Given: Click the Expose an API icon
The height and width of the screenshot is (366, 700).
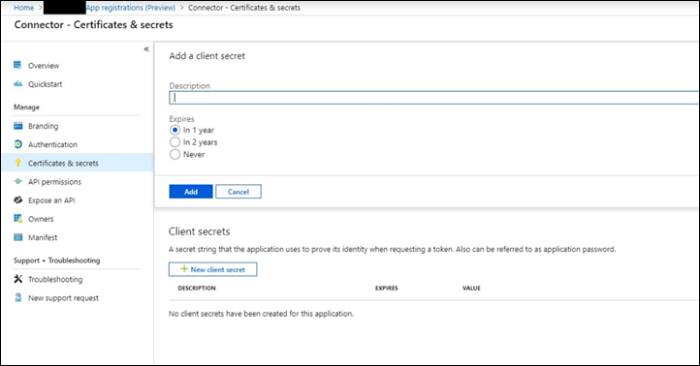Looking at the screenshot, I should (17, 199).
